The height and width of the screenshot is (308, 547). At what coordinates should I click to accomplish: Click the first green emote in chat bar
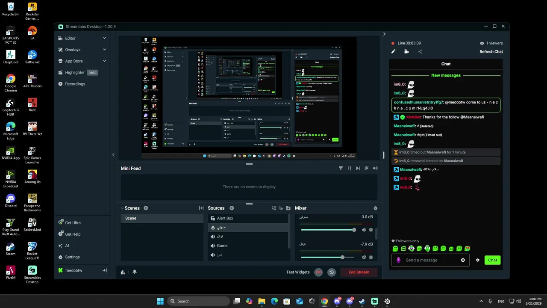coord(395,249)
